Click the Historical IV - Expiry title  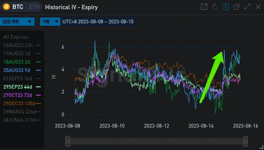pos(71,7)
